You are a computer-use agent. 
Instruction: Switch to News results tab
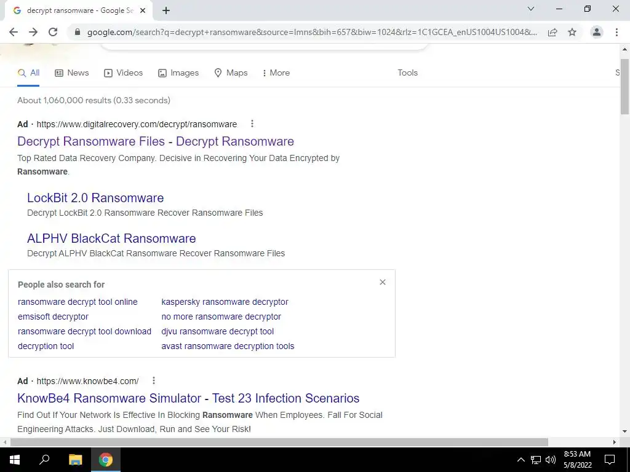coord(72,73)
